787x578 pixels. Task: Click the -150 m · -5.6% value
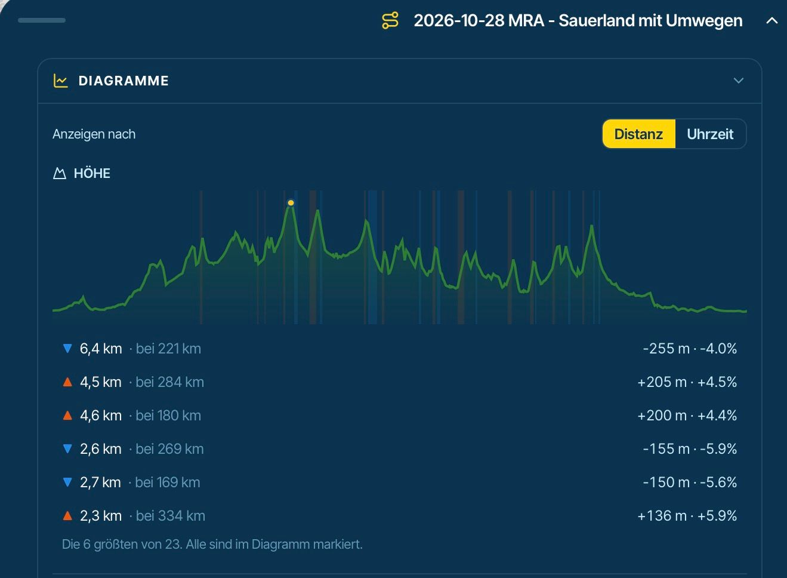(x=690, y=482)
